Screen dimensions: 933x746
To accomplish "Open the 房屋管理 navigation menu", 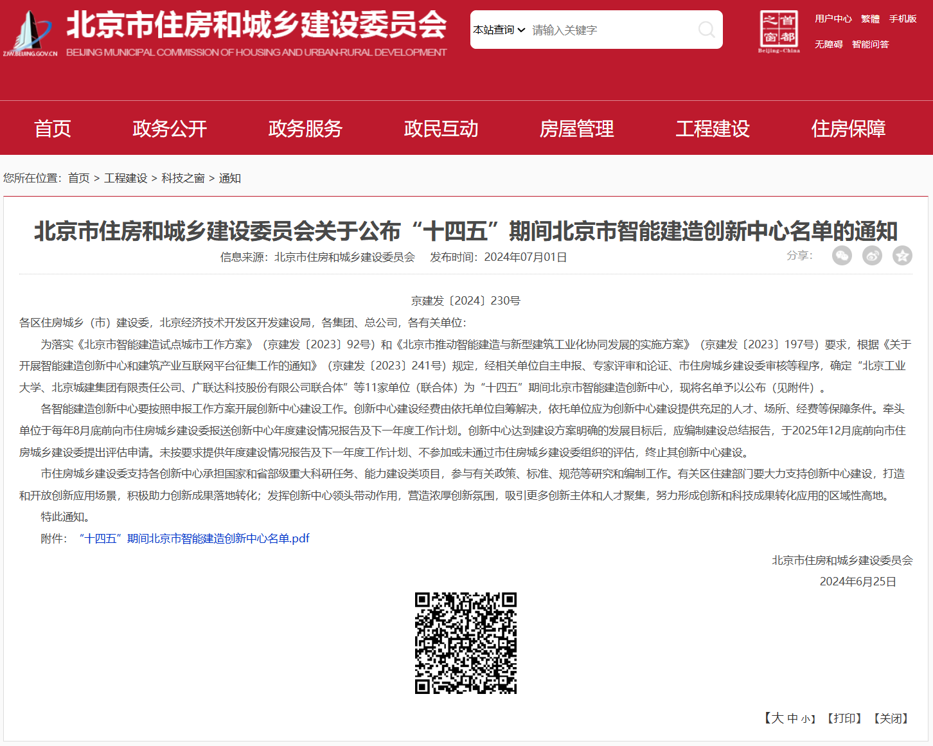I will click(x=576, y=129).
